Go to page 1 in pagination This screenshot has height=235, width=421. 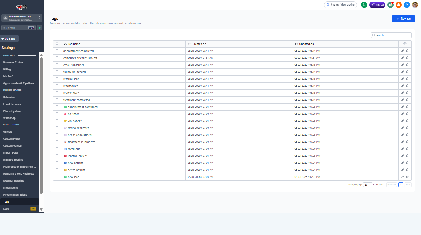click(x=401, y=185)
